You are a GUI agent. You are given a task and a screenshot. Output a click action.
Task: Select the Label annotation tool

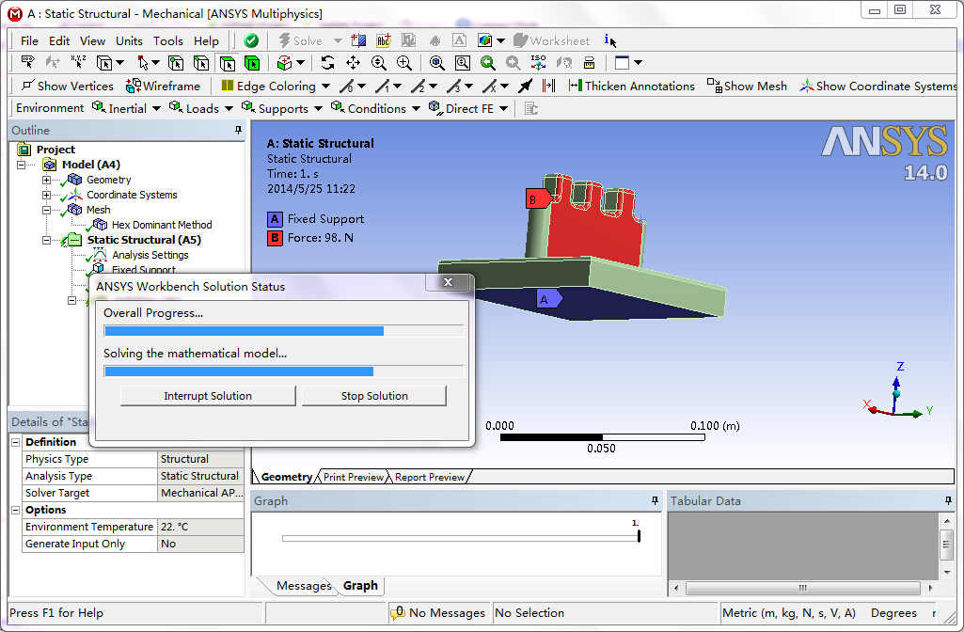525,86
